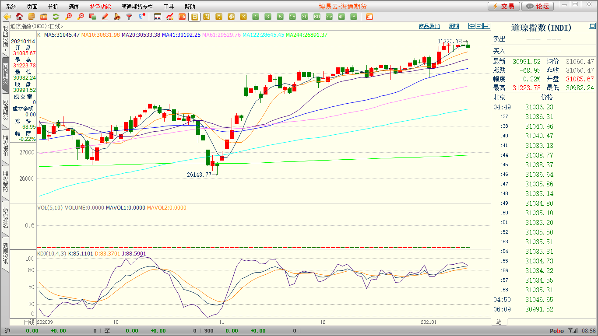This screenshot has width=598, height=336.
Task: Click the 新 news icon
Action: point(141,17)
